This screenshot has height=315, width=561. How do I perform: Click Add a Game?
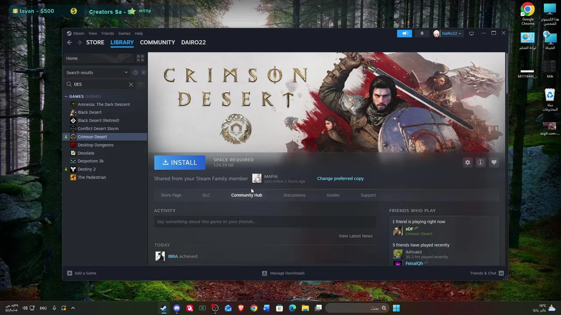pyautogui.click(x=82, y=273)
